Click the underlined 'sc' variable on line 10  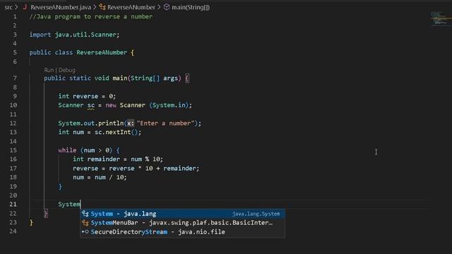tap(91, 105)
